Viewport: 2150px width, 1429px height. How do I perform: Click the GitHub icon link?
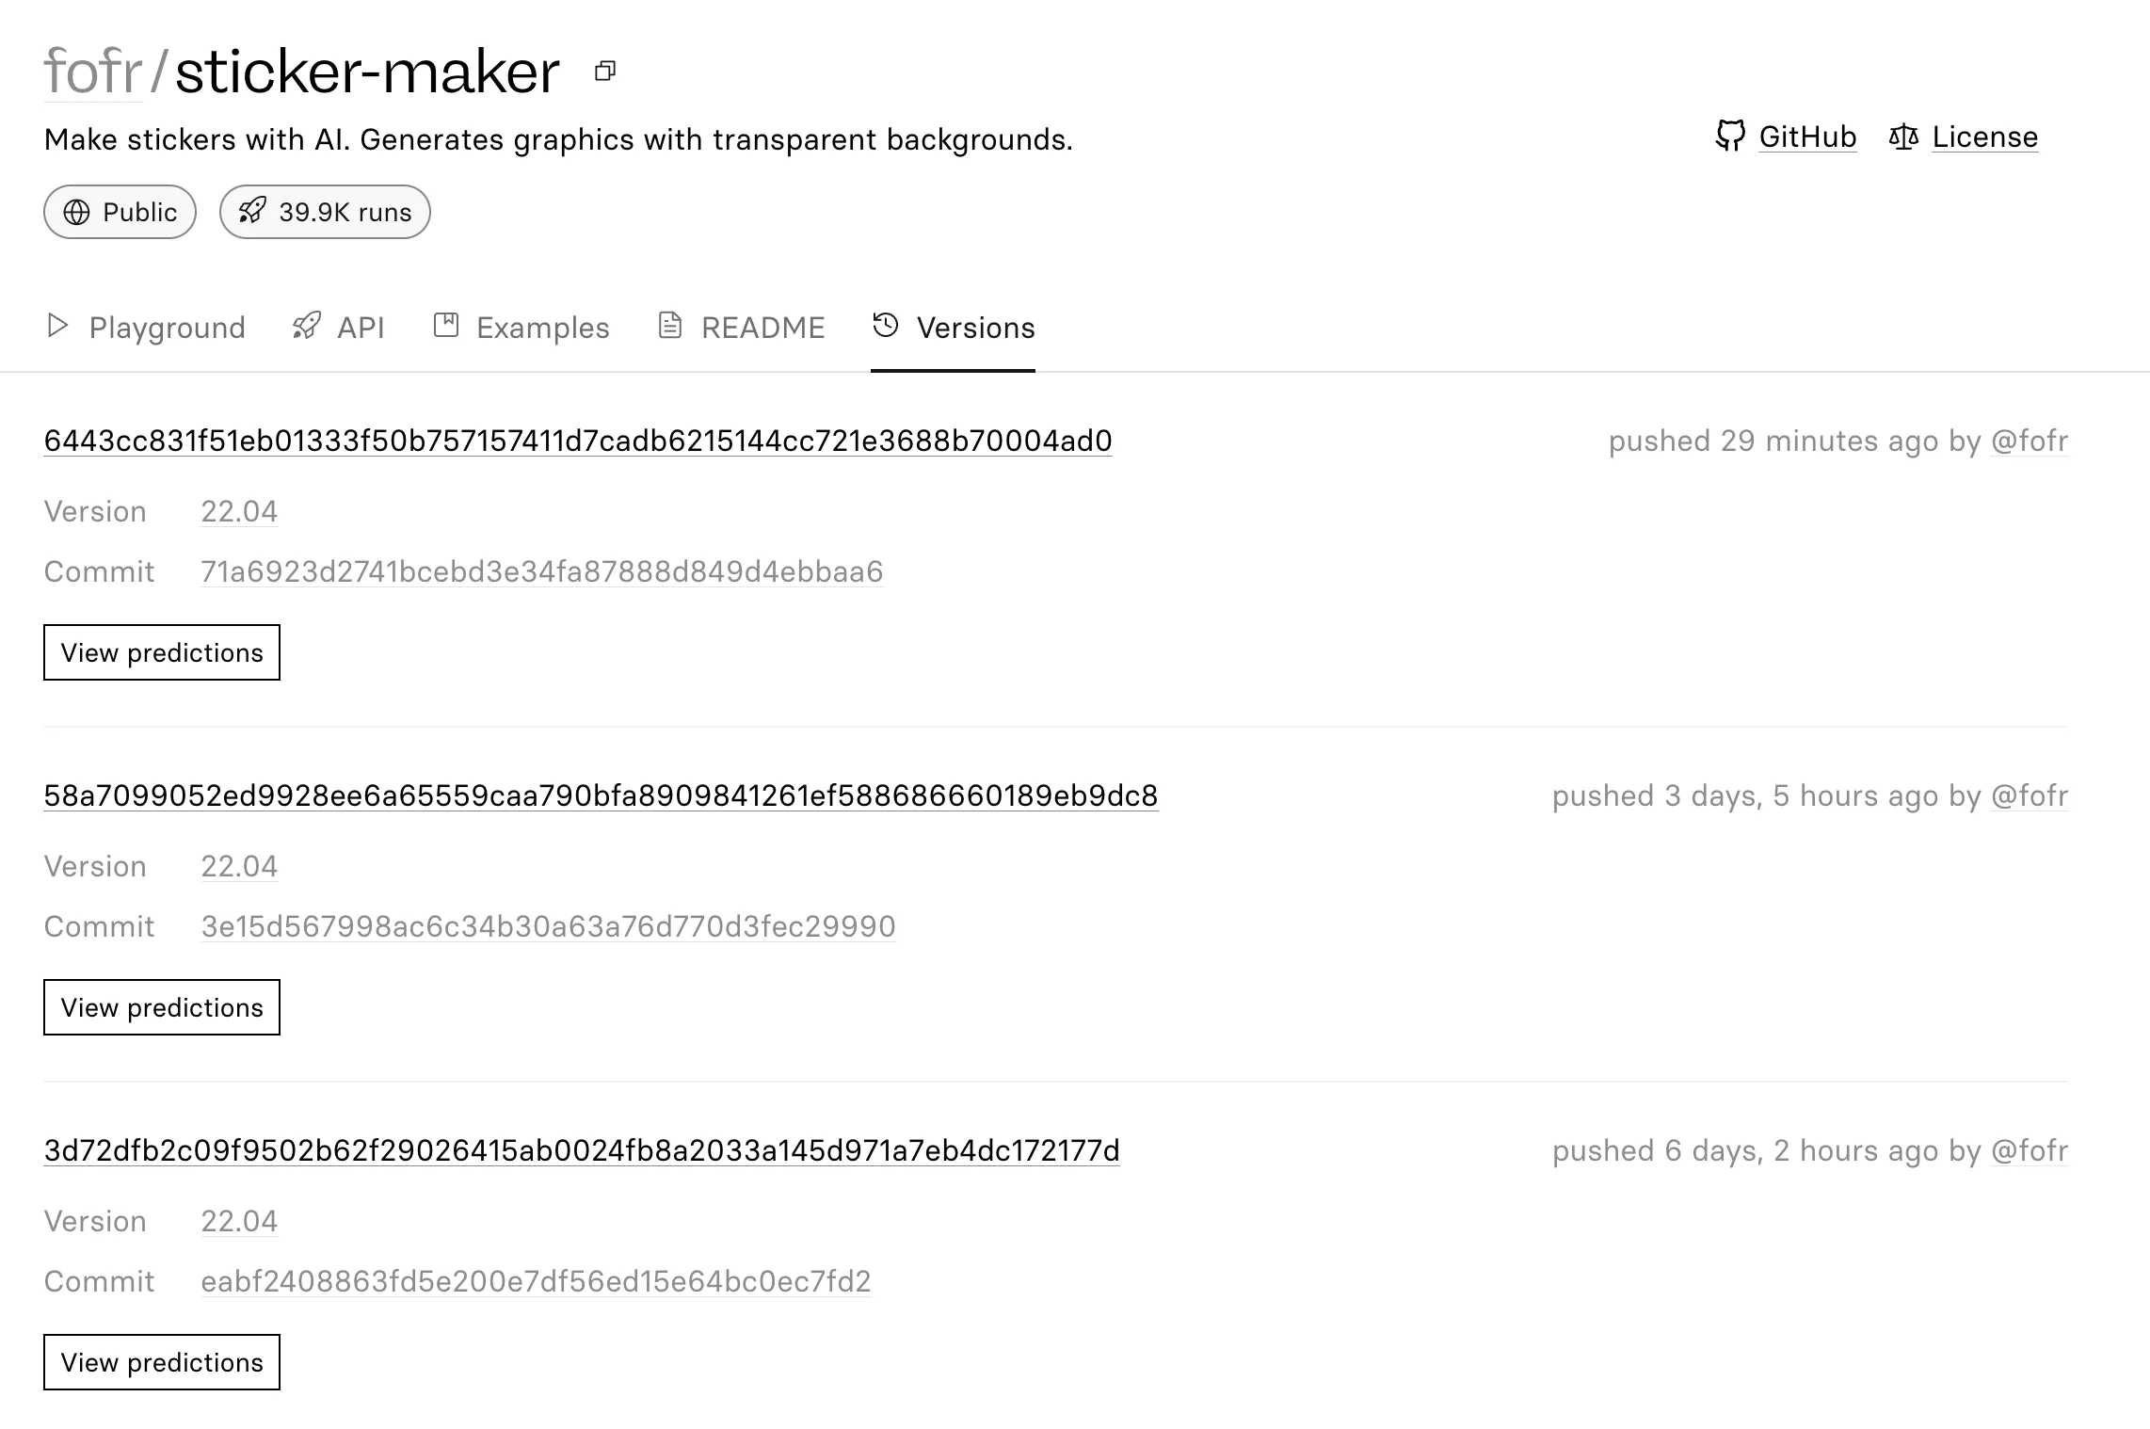(1730, 136)
